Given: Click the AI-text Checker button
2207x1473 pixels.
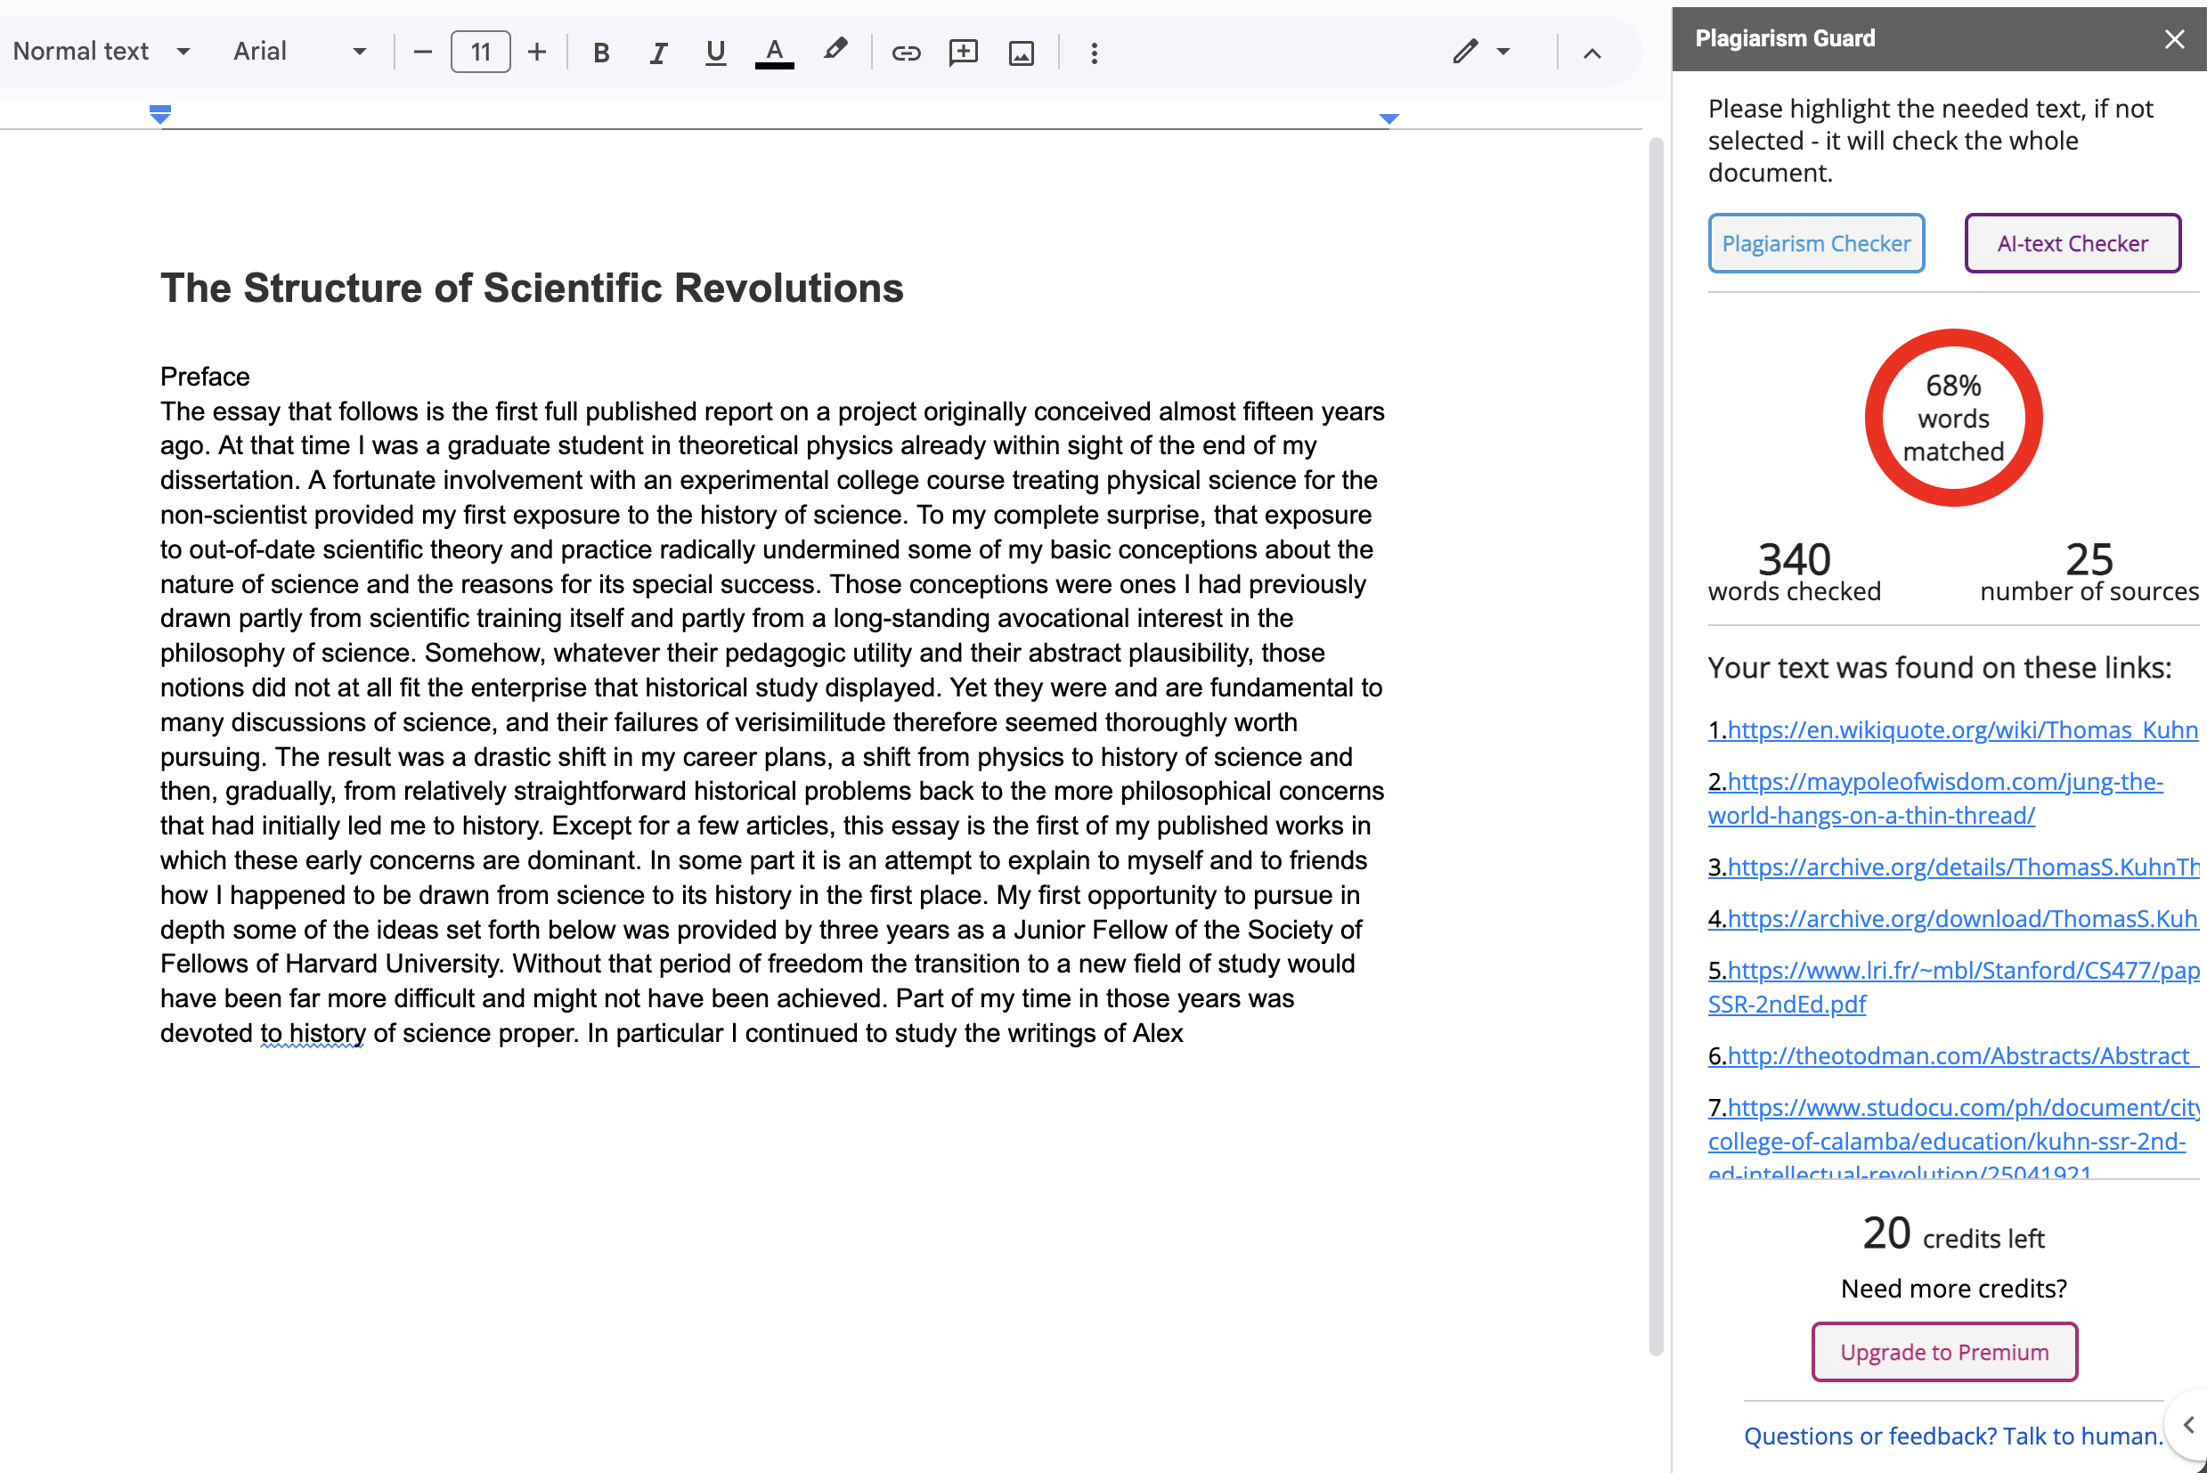Looking at the screenshot, I should [x=2073, y=243].
